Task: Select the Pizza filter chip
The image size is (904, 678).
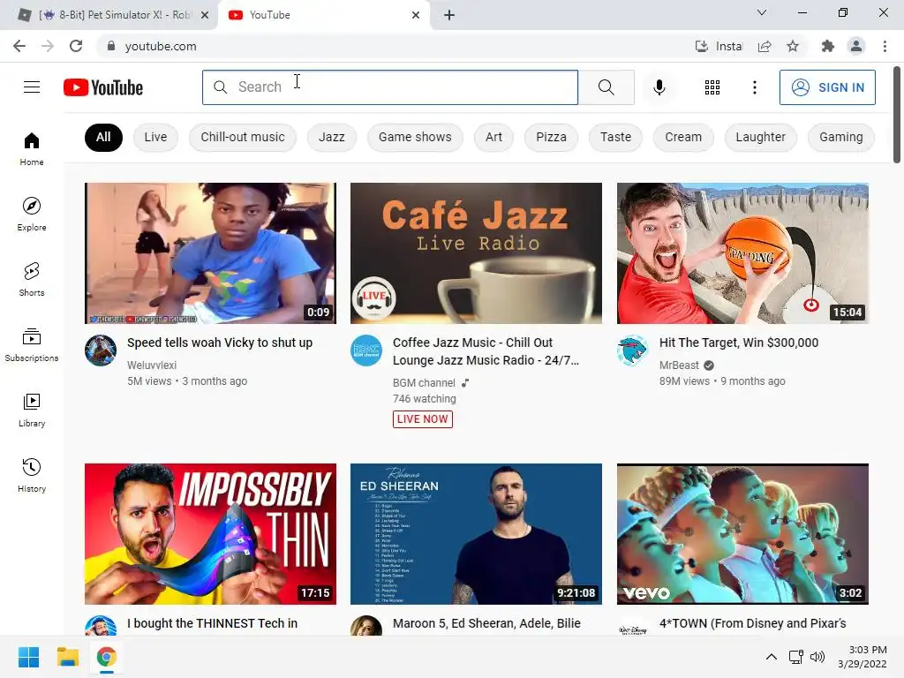Action: [x=551, y=137]
